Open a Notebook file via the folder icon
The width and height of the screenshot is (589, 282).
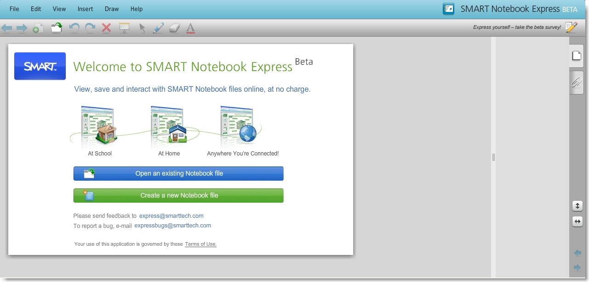click(56, 28)
